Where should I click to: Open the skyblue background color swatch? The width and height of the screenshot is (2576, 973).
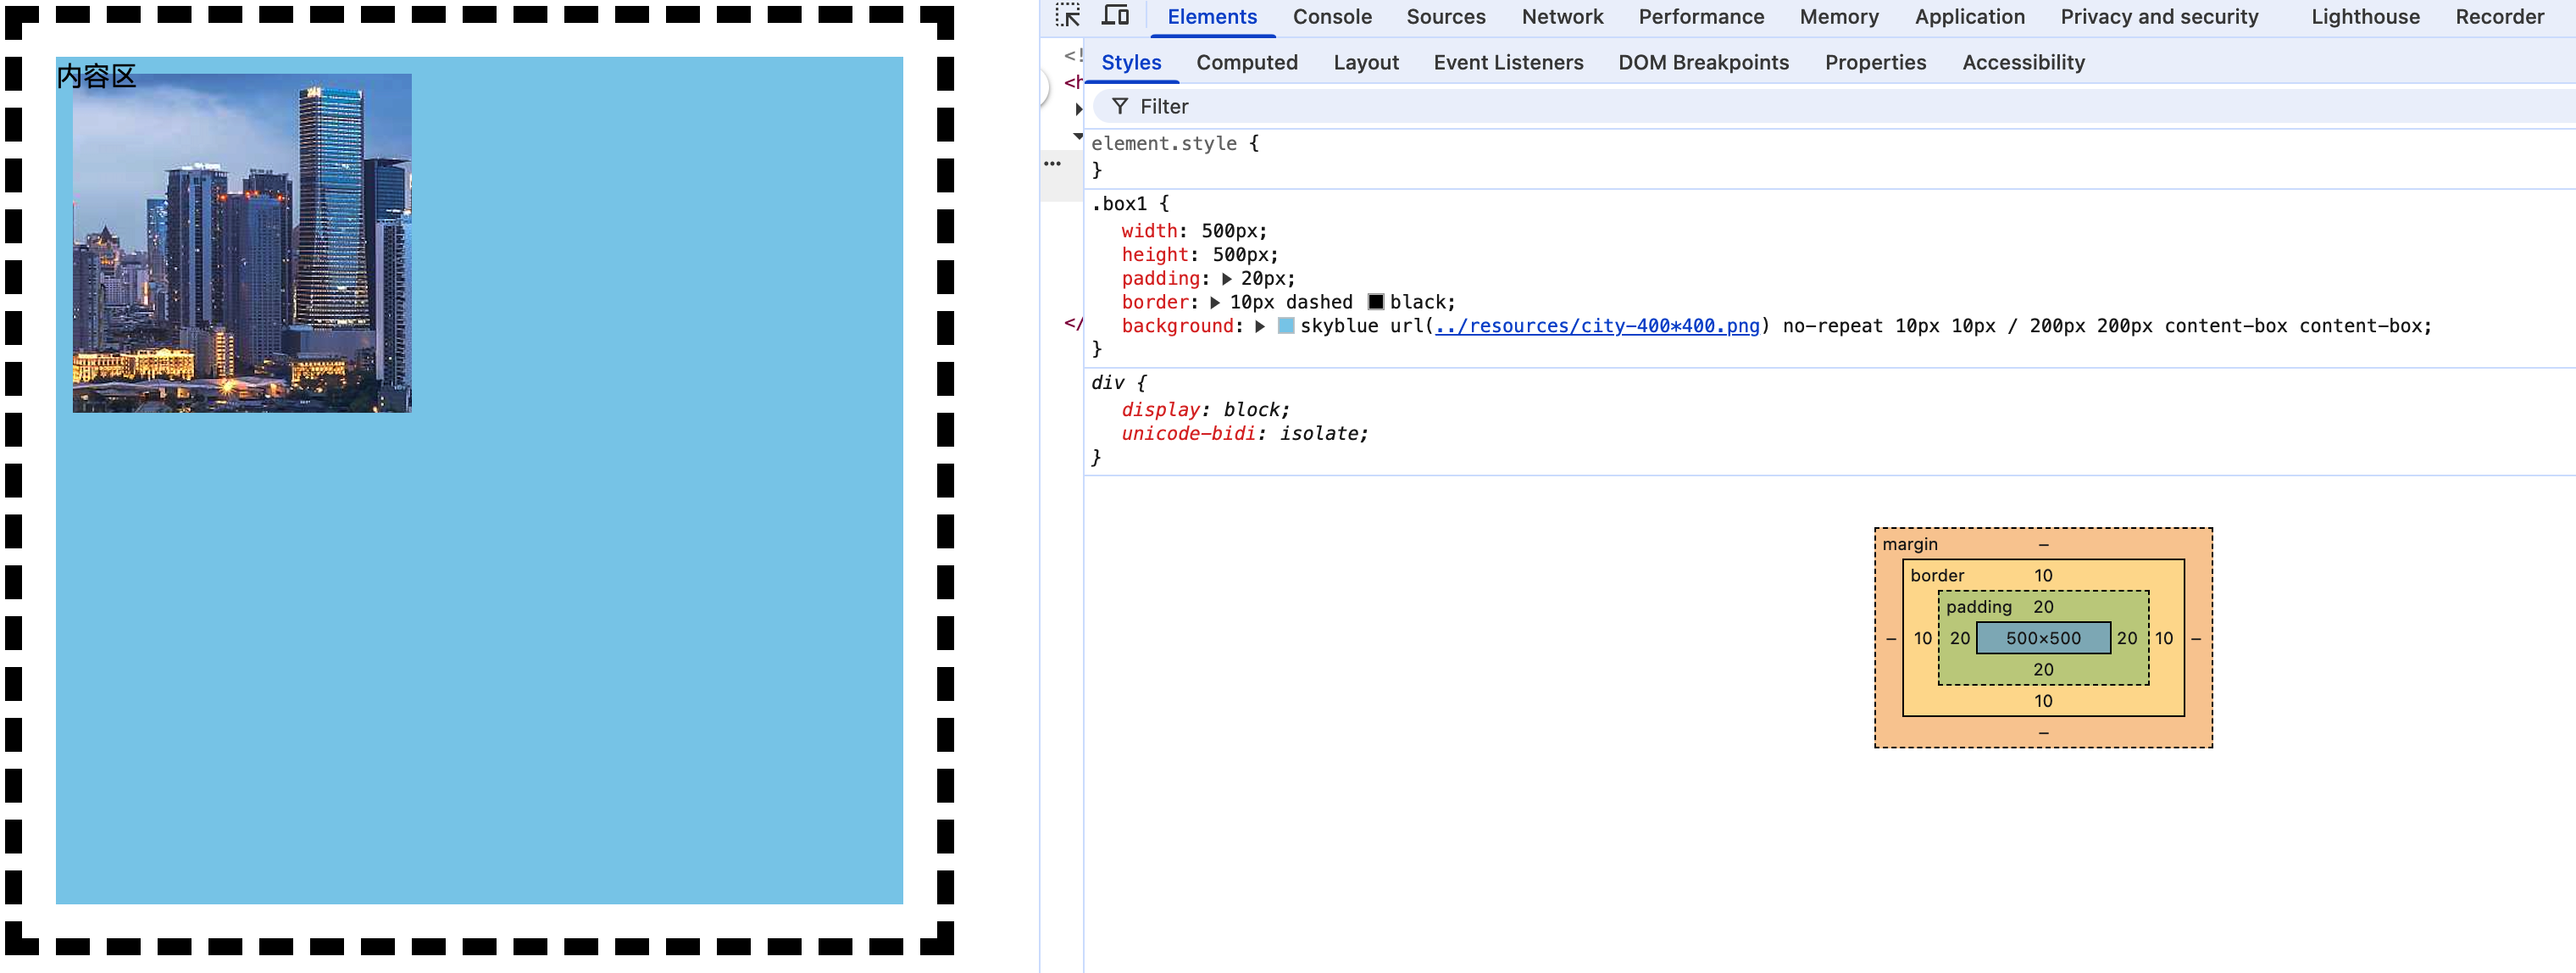[x=1286, y=326]
